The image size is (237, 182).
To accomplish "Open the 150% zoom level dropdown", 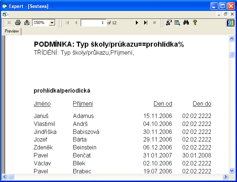I will [51, 23].
